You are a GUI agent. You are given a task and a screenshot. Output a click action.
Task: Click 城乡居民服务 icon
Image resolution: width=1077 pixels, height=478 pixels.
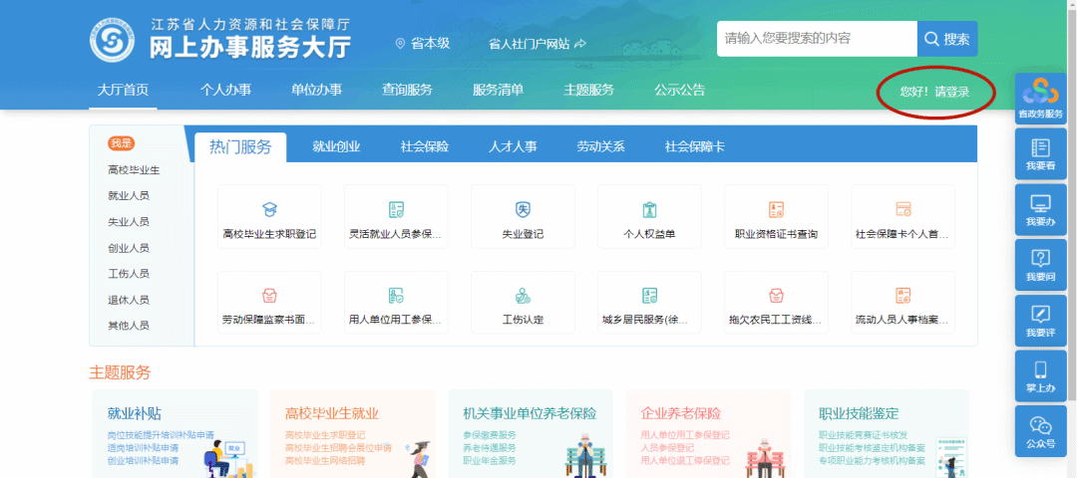coord(650,296)
